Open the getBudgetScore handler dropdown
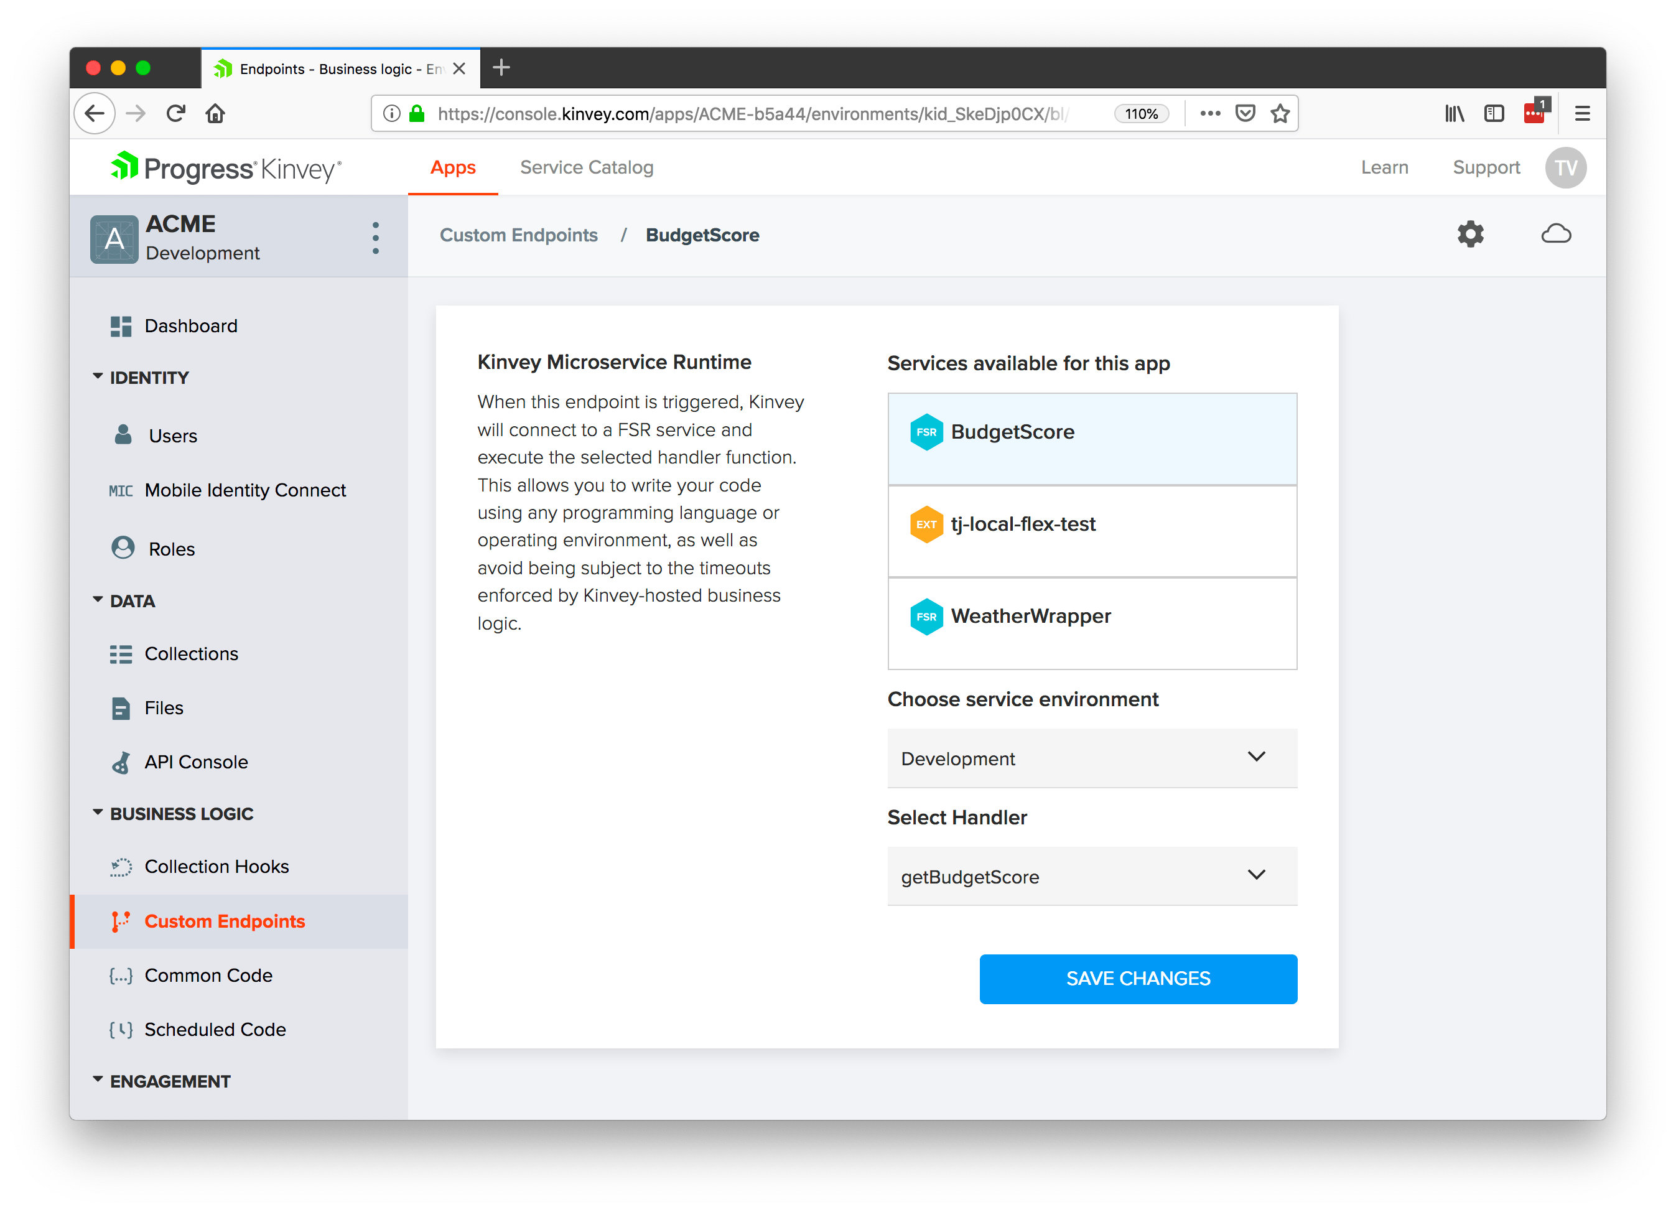Image resolution: width=1676 pixels, height=1212 pixels. 1091,877
